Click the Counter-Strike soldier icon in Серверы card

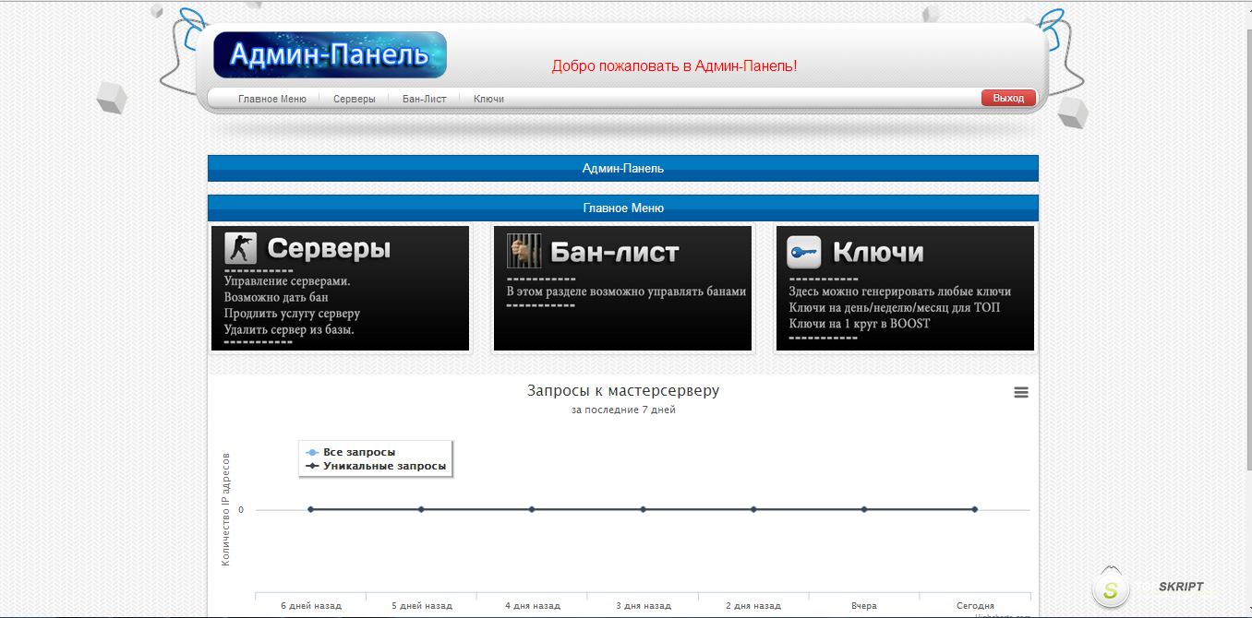point(240,248)
